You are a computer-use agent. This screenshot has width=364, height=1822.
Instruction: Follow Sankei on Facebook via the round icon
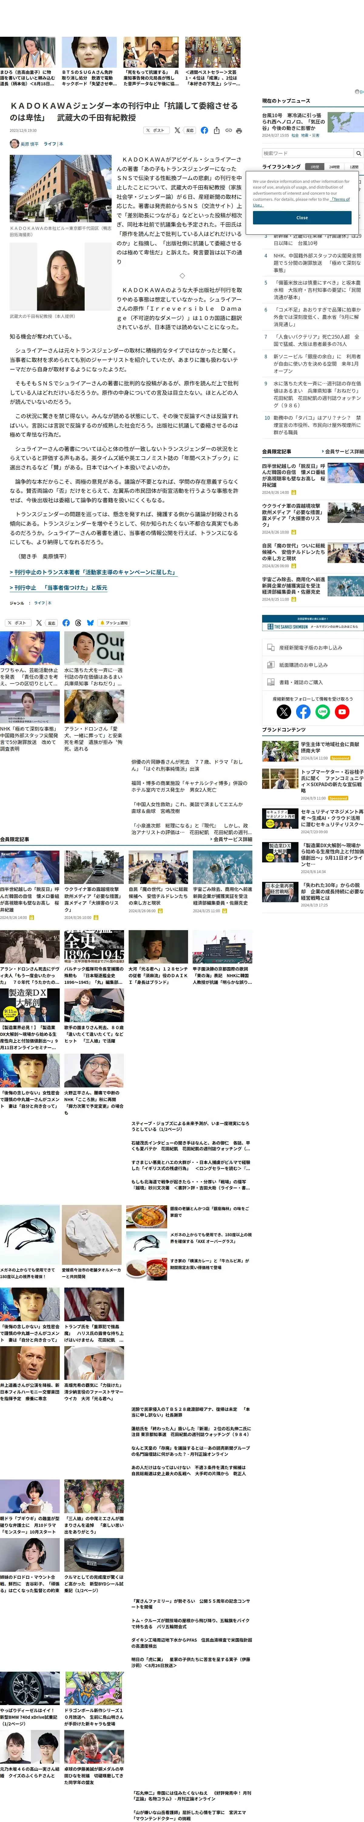tap(303, 711)
